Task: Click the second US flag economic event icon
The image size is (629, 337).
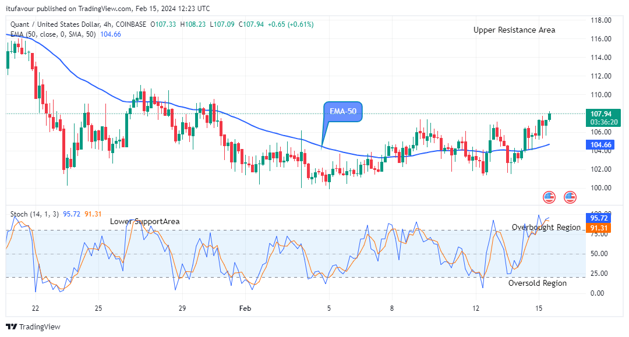Action: [570, 197]
